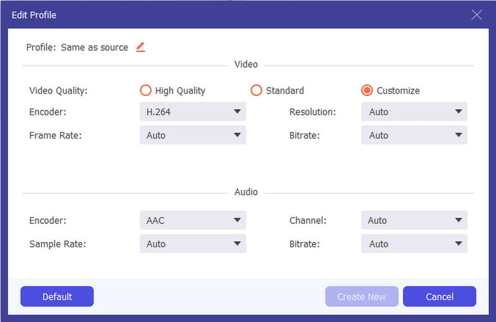Expand the audio Channel dropdown
Viewport: 496px width, 322px height.
click(414, 220)
